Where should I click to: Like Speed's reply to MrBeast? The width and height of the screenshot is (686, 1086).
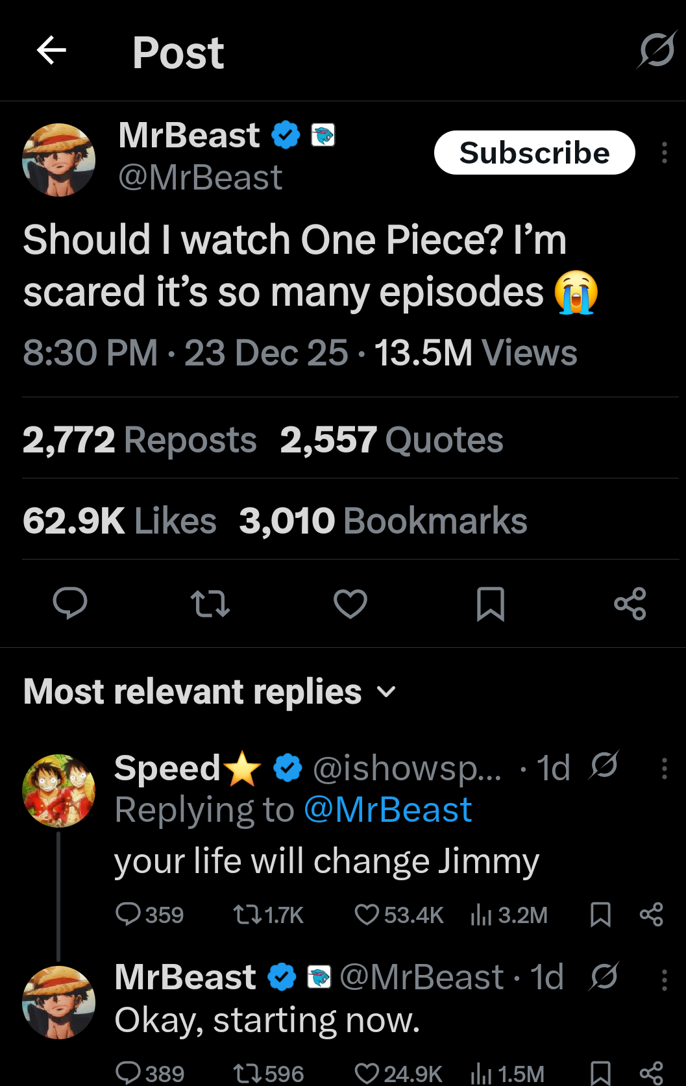coord(367,915)
